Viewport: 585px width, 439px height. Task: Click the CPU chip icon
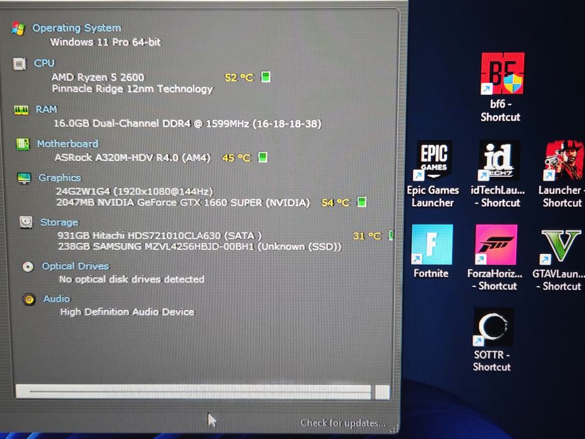pyautogui.click(x=19, y=64)
